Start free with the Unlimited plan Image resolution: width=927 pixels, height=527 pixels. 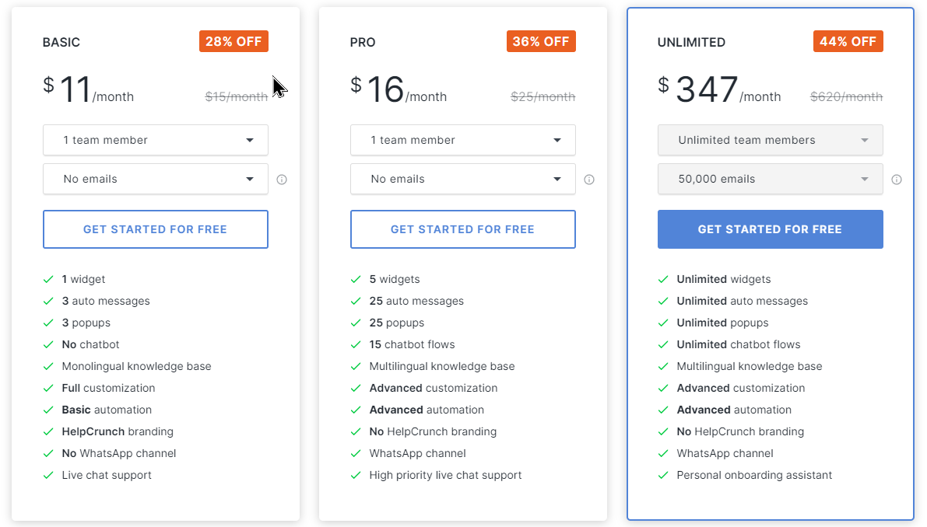(771, 229)
